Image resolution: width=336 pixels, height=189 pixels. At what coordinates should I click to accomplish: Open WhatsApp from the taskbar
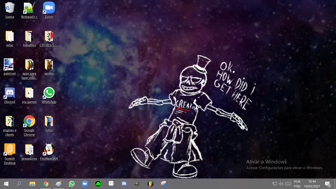(x=72, y=184)
